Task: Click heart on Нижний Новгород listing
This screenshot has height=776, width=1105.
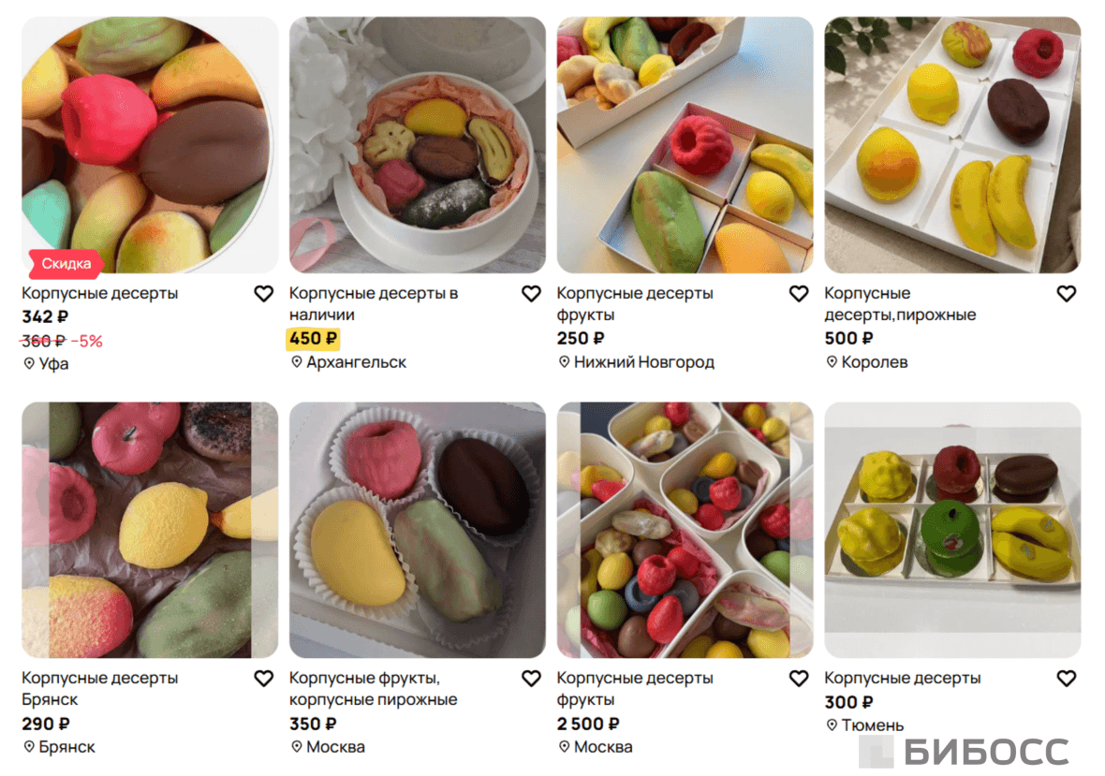Action: tap(799, 294)
